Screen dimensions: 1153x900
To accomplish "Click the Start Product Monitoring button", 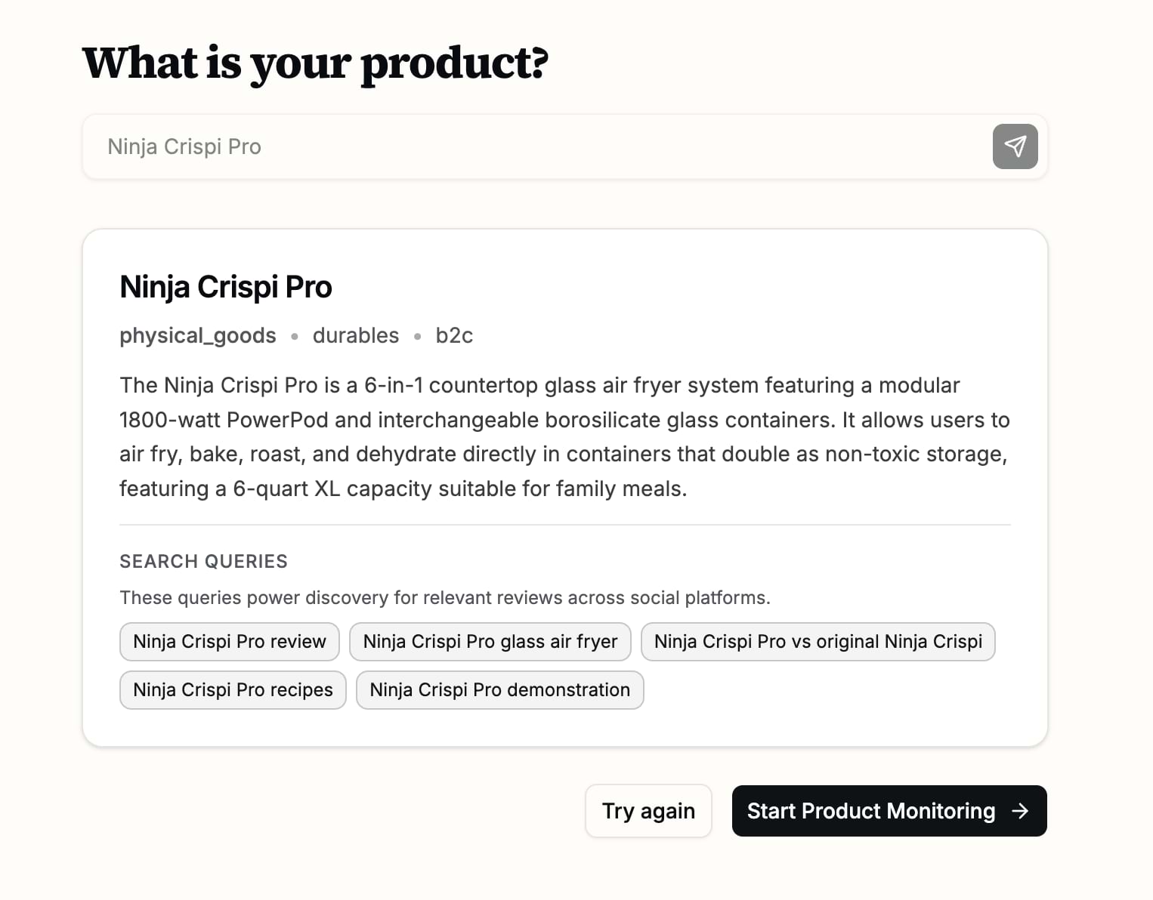I will [x=889, y=811].
